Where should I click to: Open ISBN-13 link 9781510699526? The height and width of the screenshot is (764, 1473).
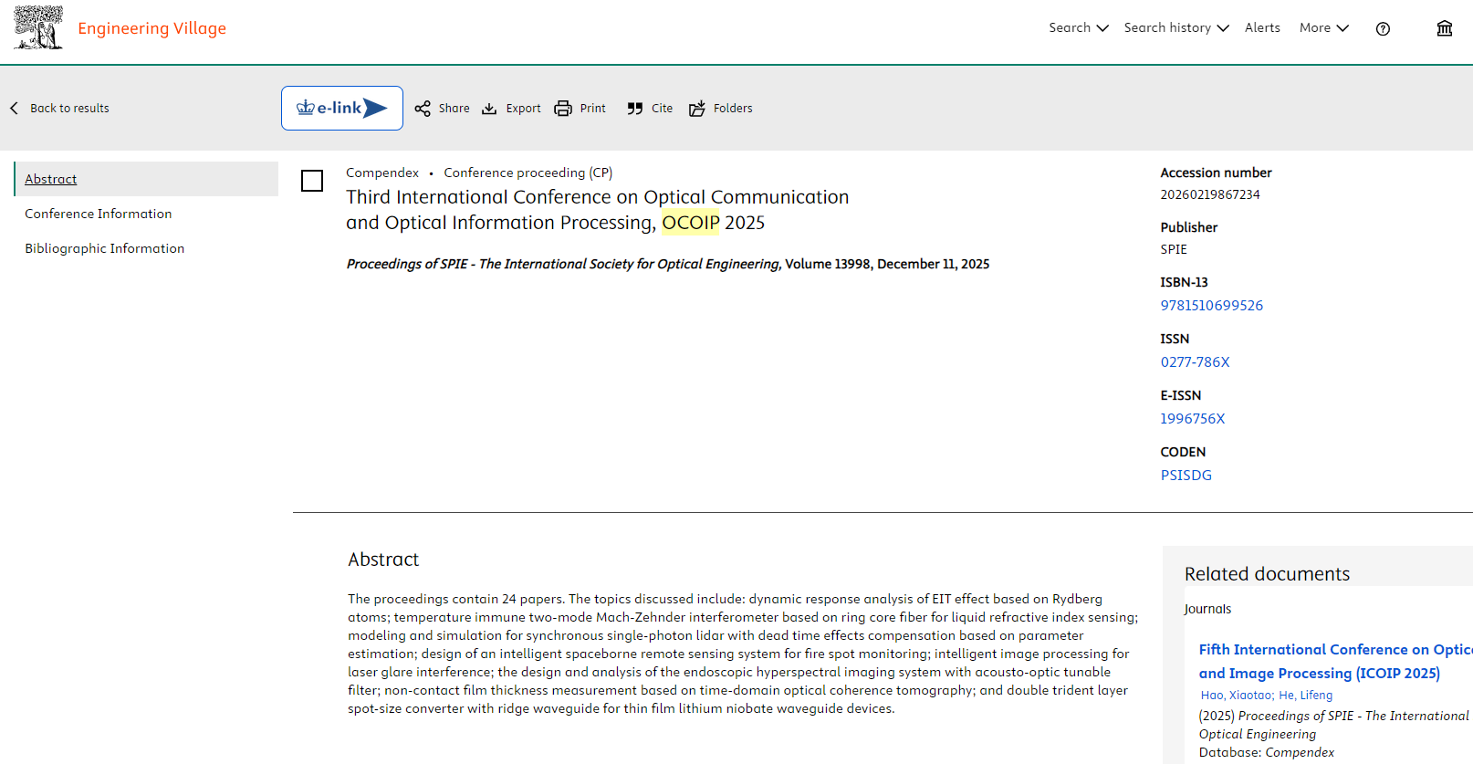tap(1211, 306)
